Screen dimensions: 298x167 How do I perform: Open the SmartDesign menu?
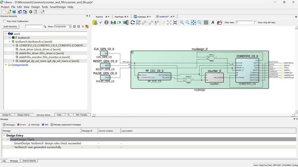pos(57,7)
